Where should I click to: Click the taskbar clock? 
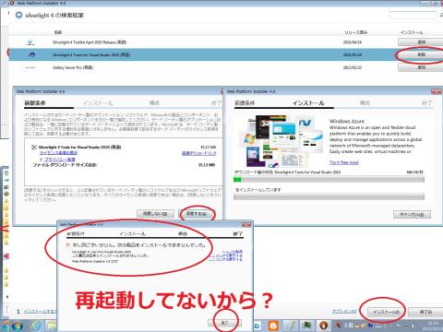pos(433,326)
